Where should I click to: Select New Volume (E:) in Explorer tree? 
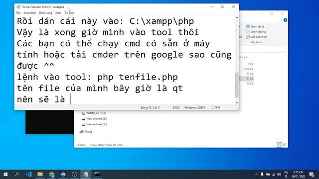tap(94, 124)
